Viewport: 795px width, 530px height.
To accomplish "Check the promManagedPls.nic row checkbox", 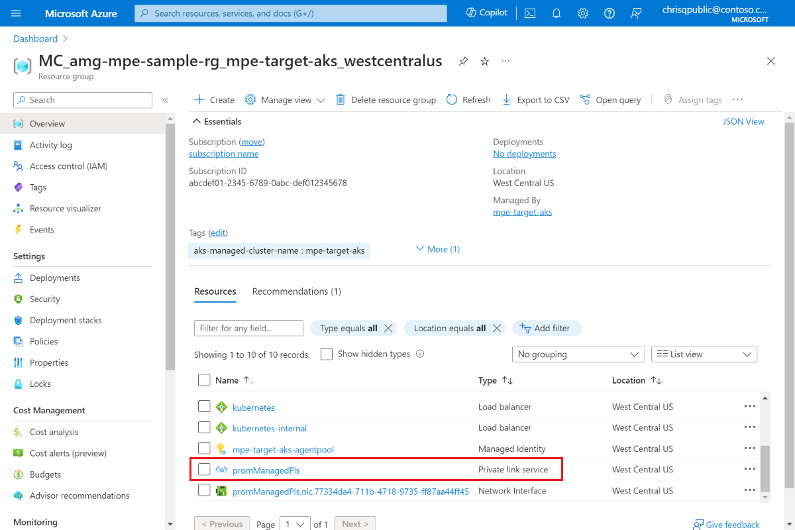I will [x=204, y=491].
